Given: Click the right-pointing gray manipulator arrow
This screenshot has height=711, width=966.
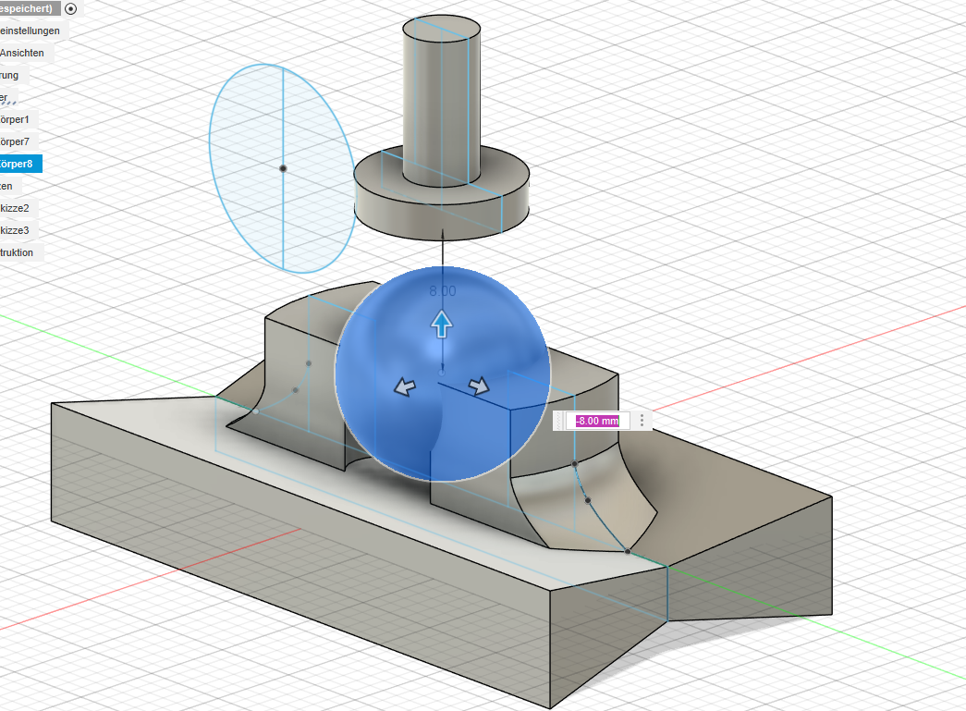Looking at the screenshot, I should pos(478,386).
